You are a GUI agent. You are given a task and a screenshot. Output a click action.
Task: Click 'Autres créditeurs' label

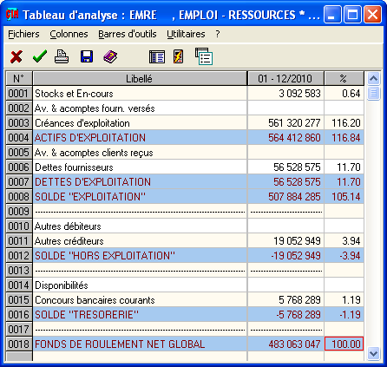(69, 241)
